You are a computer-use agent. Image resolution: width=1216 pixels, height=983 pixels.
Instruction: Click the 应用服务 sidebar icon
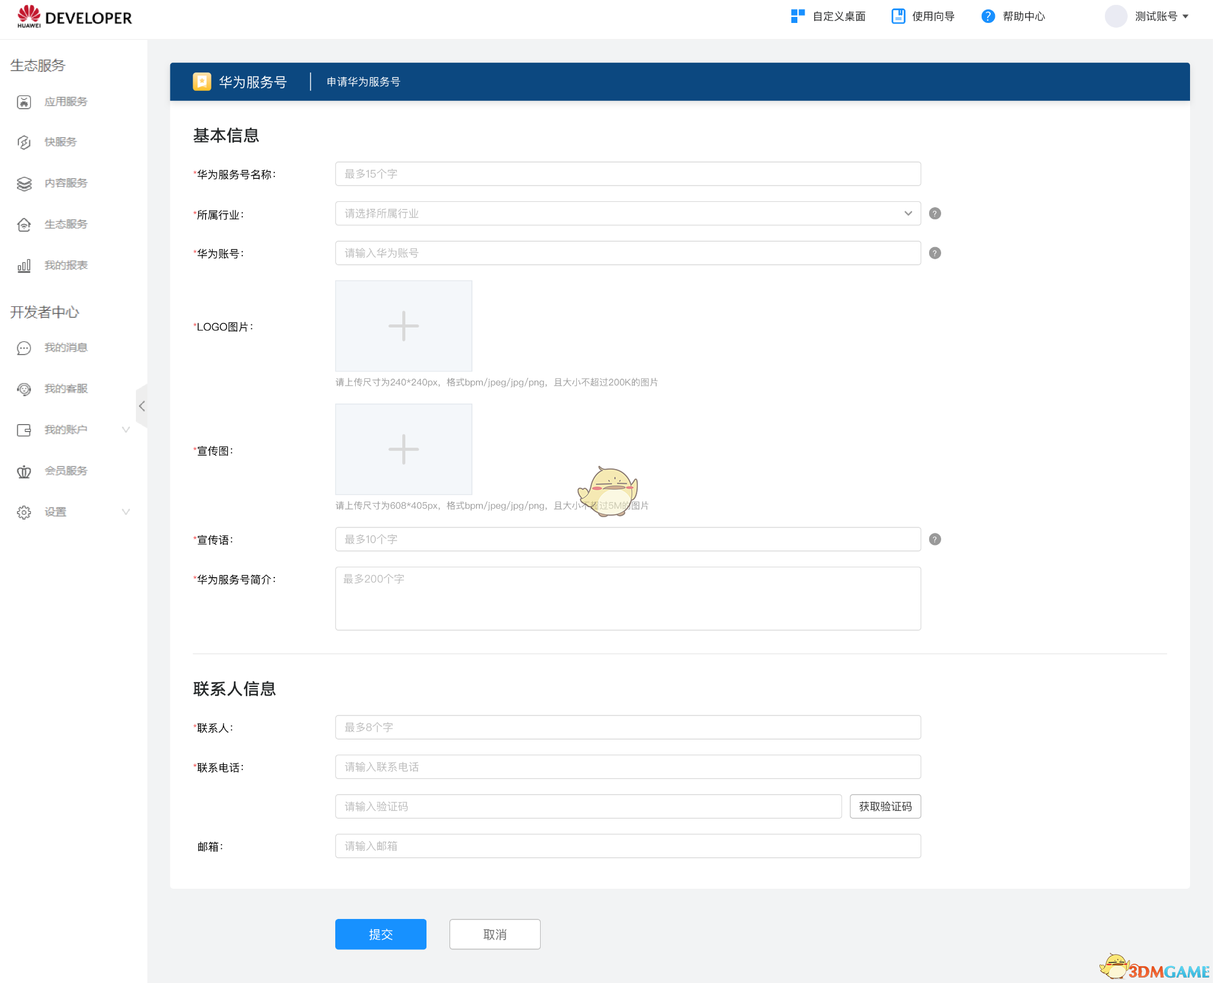click(24, 102)
